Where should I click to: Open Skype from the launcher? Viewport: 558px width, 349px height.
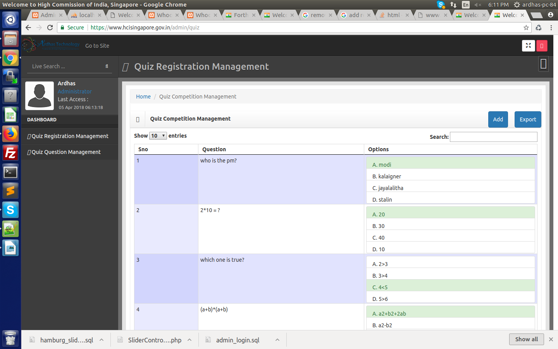coord(10,210)
